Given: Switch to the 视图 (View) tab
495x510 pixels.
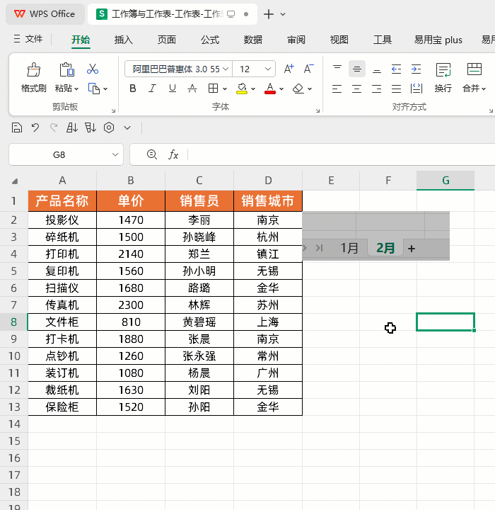Looking at the screenshot, I should 339,40.
